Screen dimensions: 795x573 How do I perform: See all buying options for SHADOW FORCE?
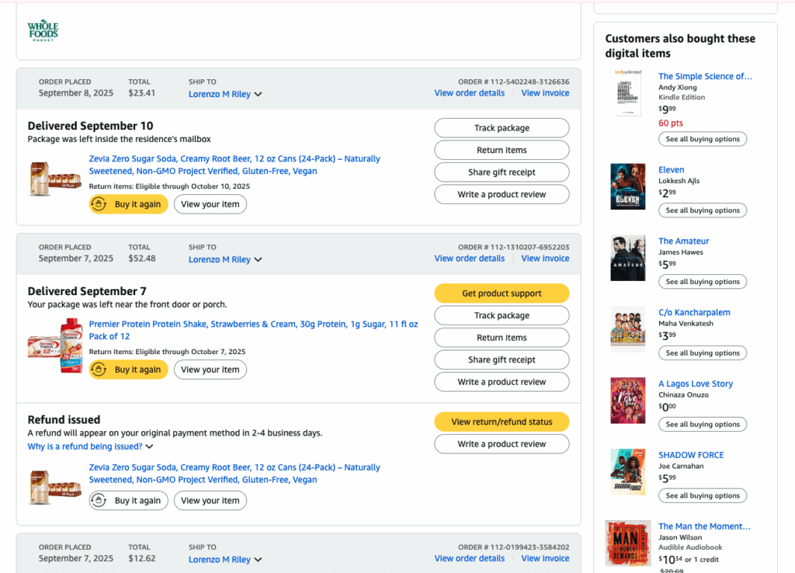pos(702,495)
